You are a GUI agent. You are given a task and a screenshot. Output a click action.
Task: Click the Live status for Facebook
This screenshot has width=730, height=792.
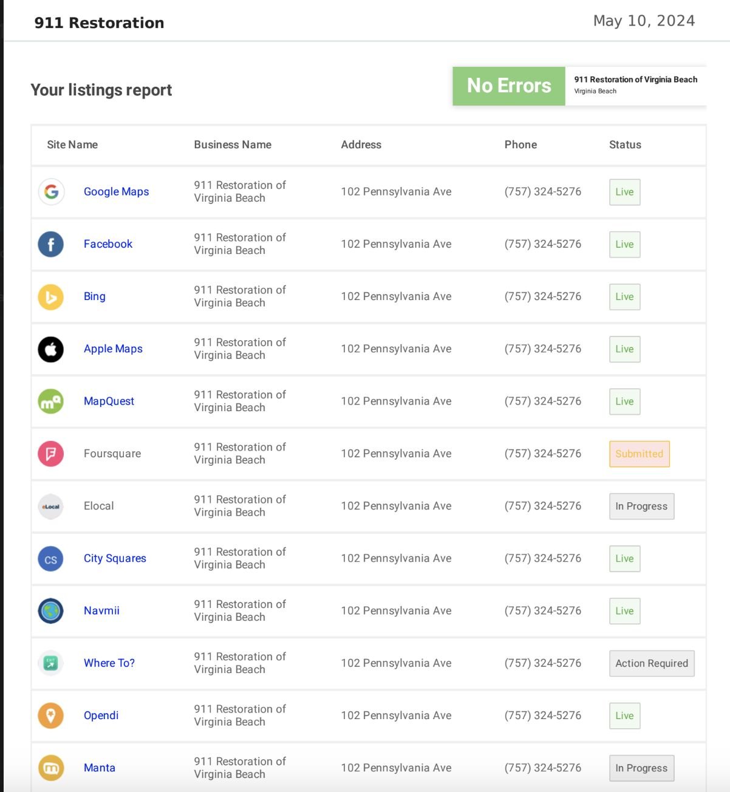[624, 244]
